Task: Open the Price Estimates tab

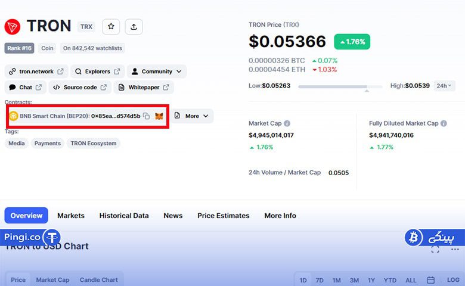Action: (224, 216)
